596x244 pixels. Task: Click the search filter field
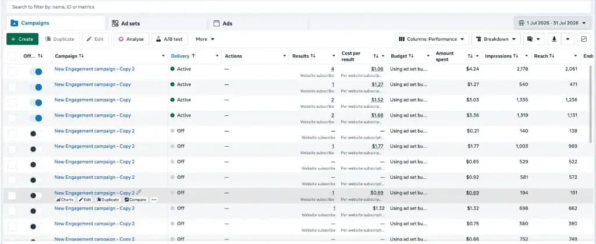coord(298,7)
